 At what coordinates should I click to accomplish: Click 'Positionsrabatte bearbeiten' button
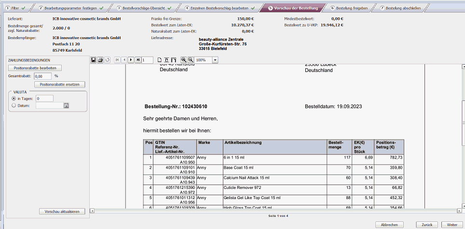(35, 68)
